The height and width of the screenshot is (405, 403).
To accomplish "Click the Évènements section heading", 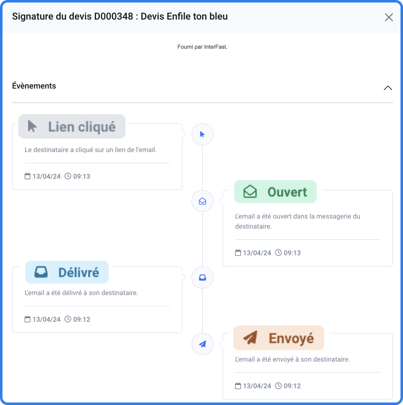I will click(x=34, y=86).
